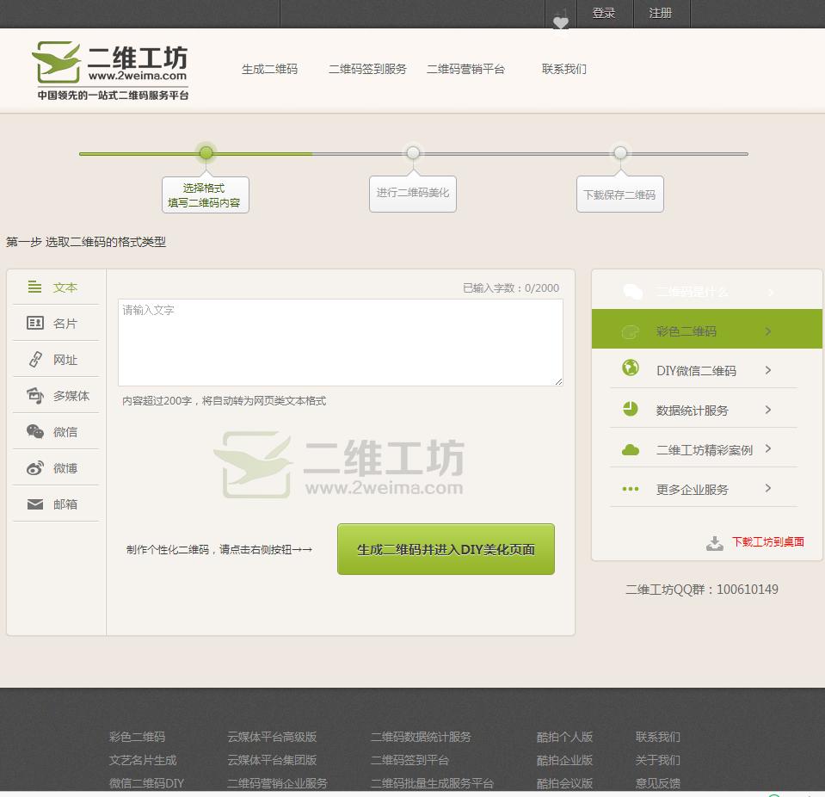
Task: Open footer link 二维码签到平台
Action: (409, 760)
